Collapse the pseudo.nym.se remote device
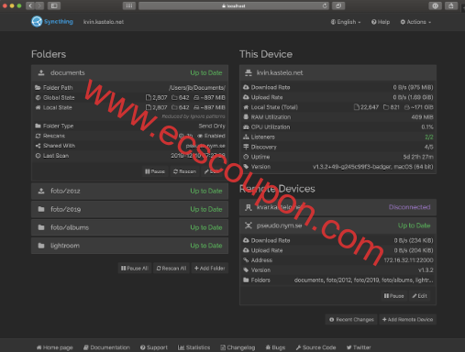This screenshot has width=465, height=352. click(338, 225)
